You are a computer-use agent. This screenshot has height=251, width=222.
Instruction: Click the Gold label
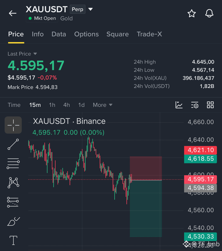pyautogui.click(x=66, y=19)
